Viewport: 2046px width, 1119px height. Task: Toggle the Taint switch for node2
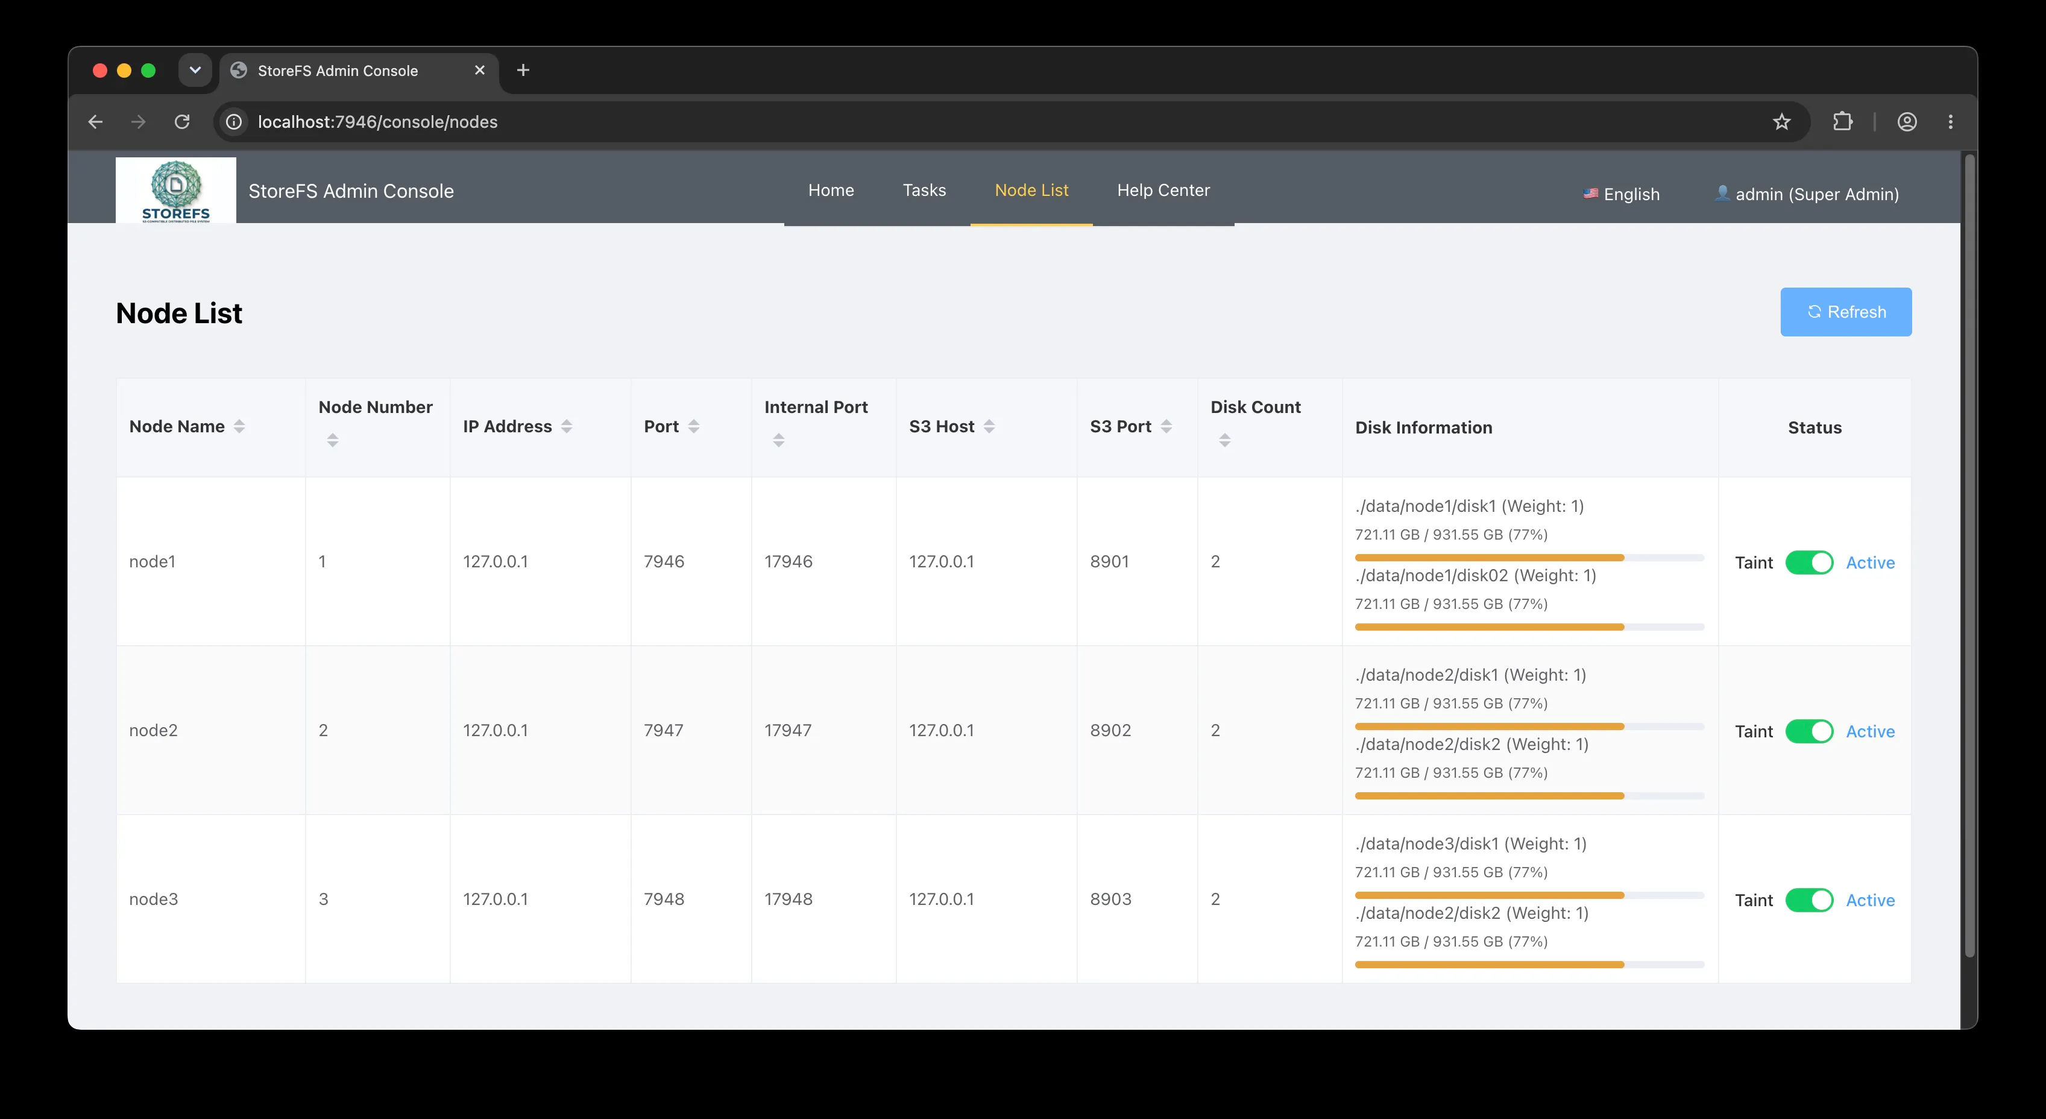click(1809, 731)
